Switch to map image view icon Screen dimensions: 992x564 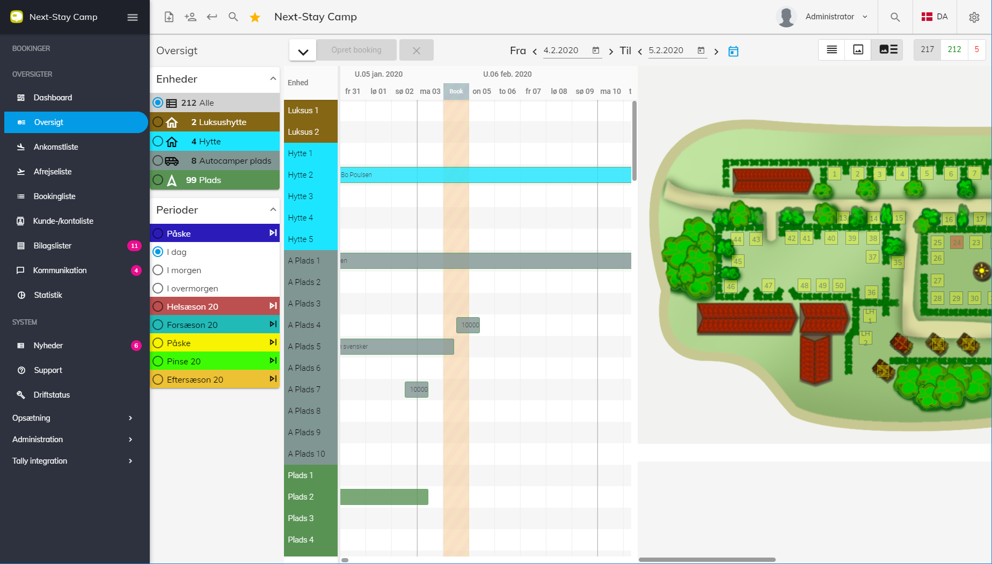pos(858,49)
